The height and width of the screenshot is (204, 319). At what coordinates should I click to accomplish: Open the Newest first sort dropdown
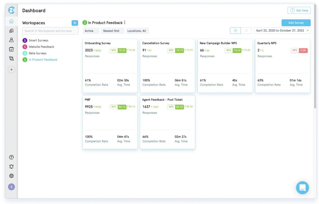coord(112,31)
